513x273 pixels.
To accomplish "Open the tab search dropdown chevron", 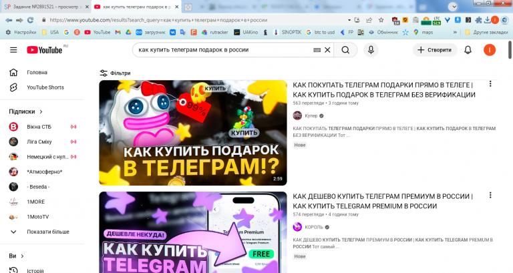I will click(x=453, y=7).
